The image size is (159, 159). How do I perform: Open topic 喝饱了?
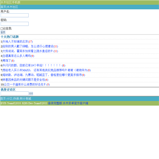tap(8, 61)
